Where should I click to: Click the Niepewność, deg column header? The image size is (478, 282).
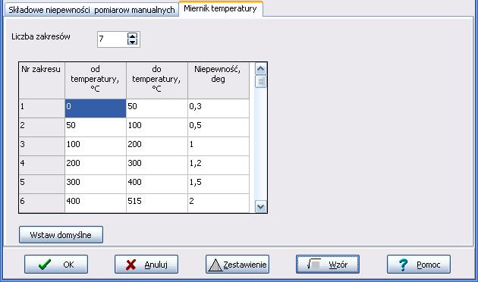(x=219, y=80)
